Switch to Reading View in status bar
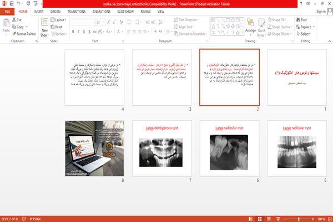The height and width of the screenshot is (222, 333). tap(269, 219)
